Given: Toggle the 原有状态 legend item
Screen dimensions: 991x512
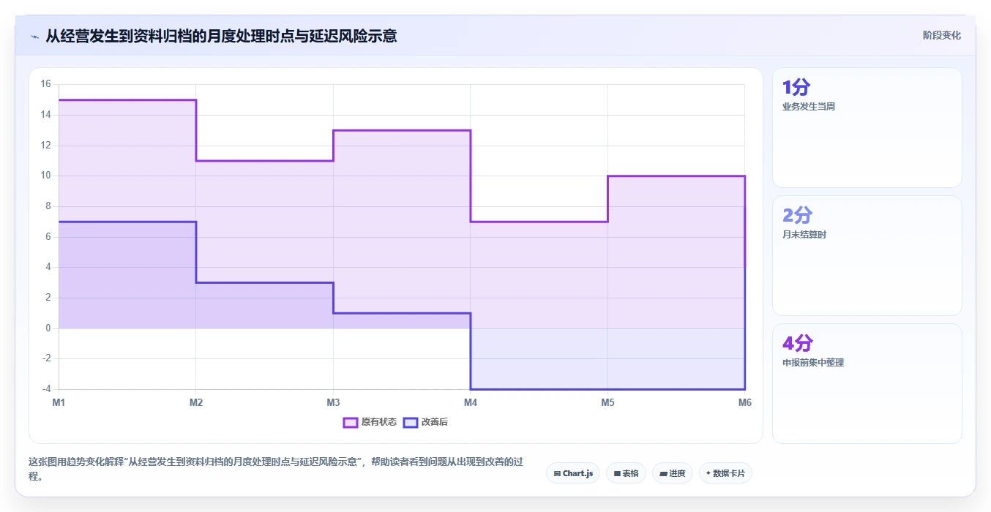Looking at the screenshot, I should [370, 422].
